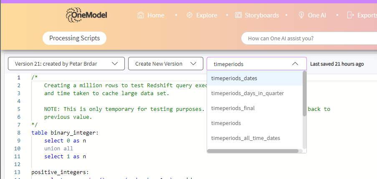Choose timeperiods_days_in_quarter option
The image size is (377, 179).
click(247, 93)
